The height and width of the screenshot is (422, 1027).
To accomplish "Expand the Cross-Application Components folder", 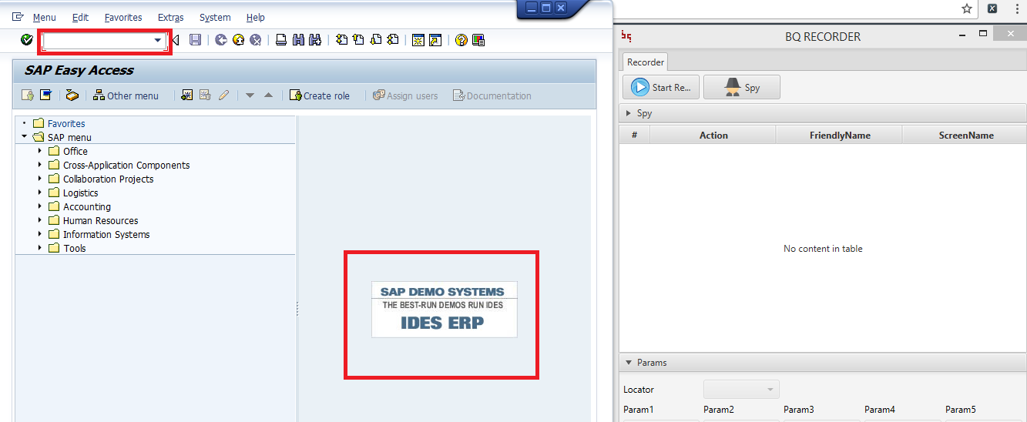I will pyautogui.click(x=40, y=165).
